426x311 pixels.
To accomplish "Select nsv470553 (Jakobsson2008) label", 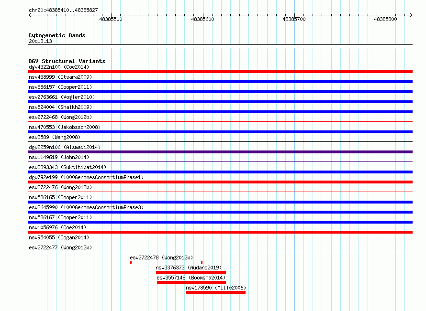I will tap(65, 127).
